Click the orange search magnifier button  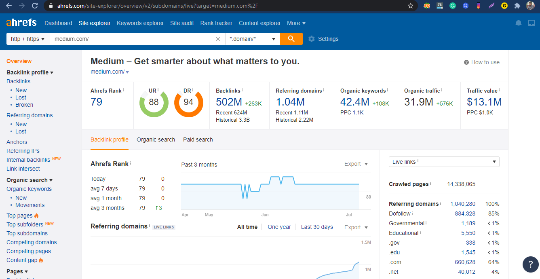(291, 39)
